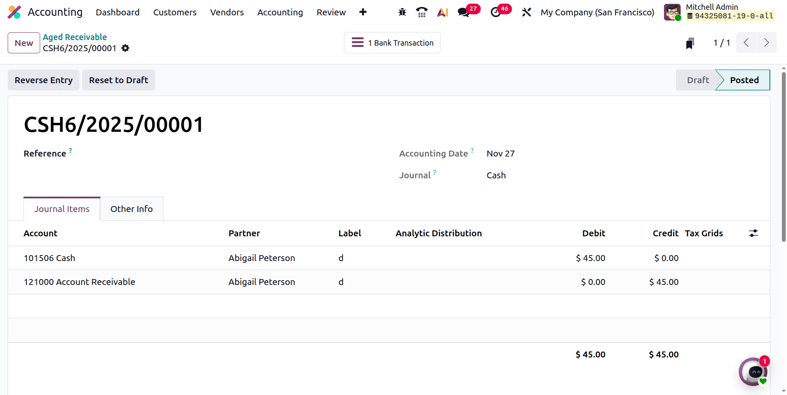Click the $ 45.00 credit in Account Receivable row
This screenshot has width=787, height=395.
664,282
